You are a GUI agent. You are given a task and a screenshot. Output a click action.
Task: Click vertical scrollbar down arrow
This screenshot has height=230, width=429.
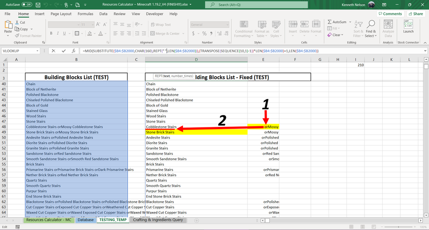click(426, 215)
